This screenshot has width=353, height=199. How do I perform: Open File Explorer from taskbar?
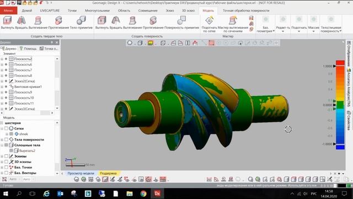(x=130, y=193)
